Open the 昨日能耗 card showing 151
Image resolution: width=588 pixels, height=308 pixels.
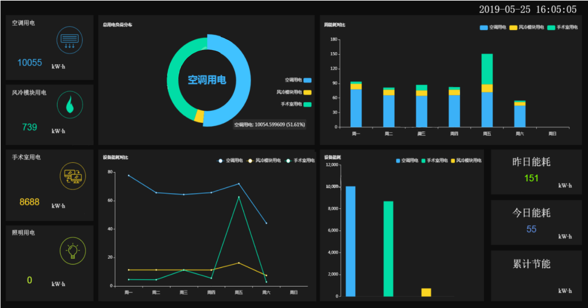[x=536, y=172]
